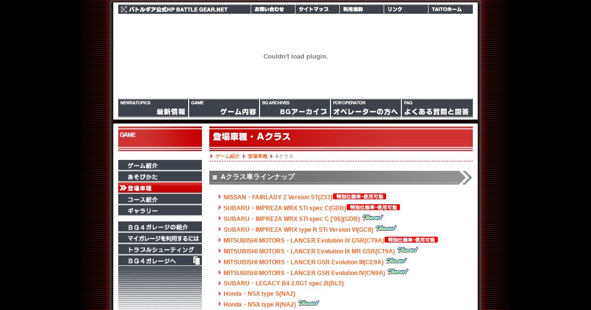Image resolution: width=591 pixels, height=310 pixels.
Task: Open LANCER Evolution IX GSR(CT9A) link
Action: pyautogui.click(x=304, y=241)
